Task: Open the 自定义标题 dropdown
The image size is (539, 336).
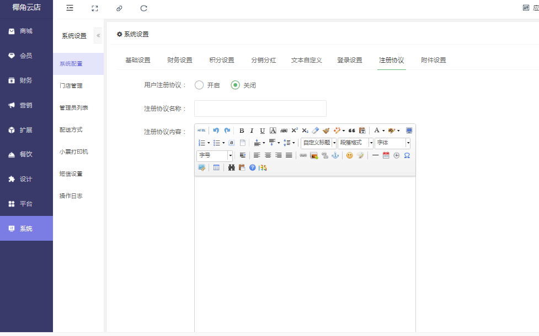Action: tap(319, 143)
